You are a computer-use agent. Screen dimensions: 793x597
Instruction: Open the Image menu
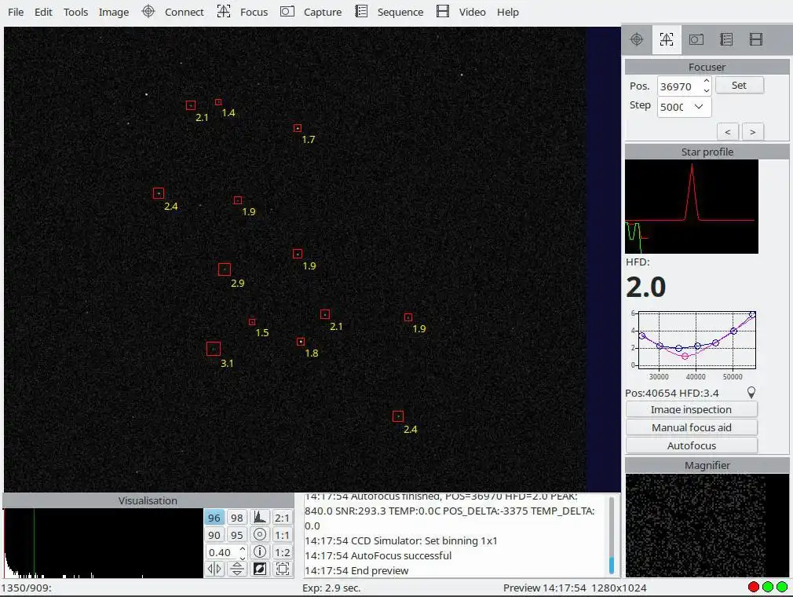[114, 12]
